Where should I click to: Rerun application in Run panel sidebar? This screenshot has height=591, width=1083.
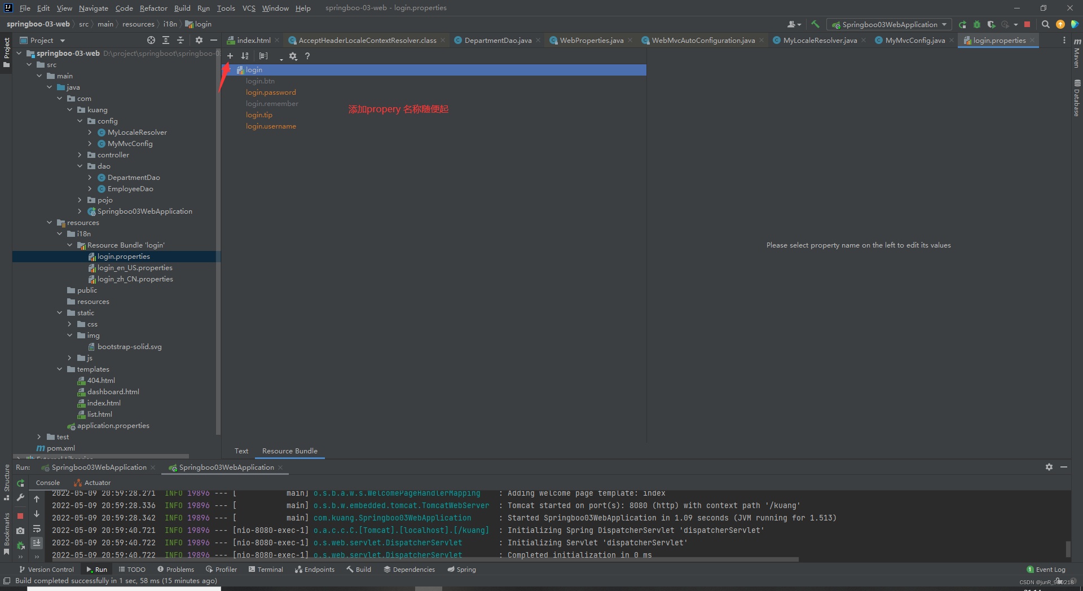(20, 483)
